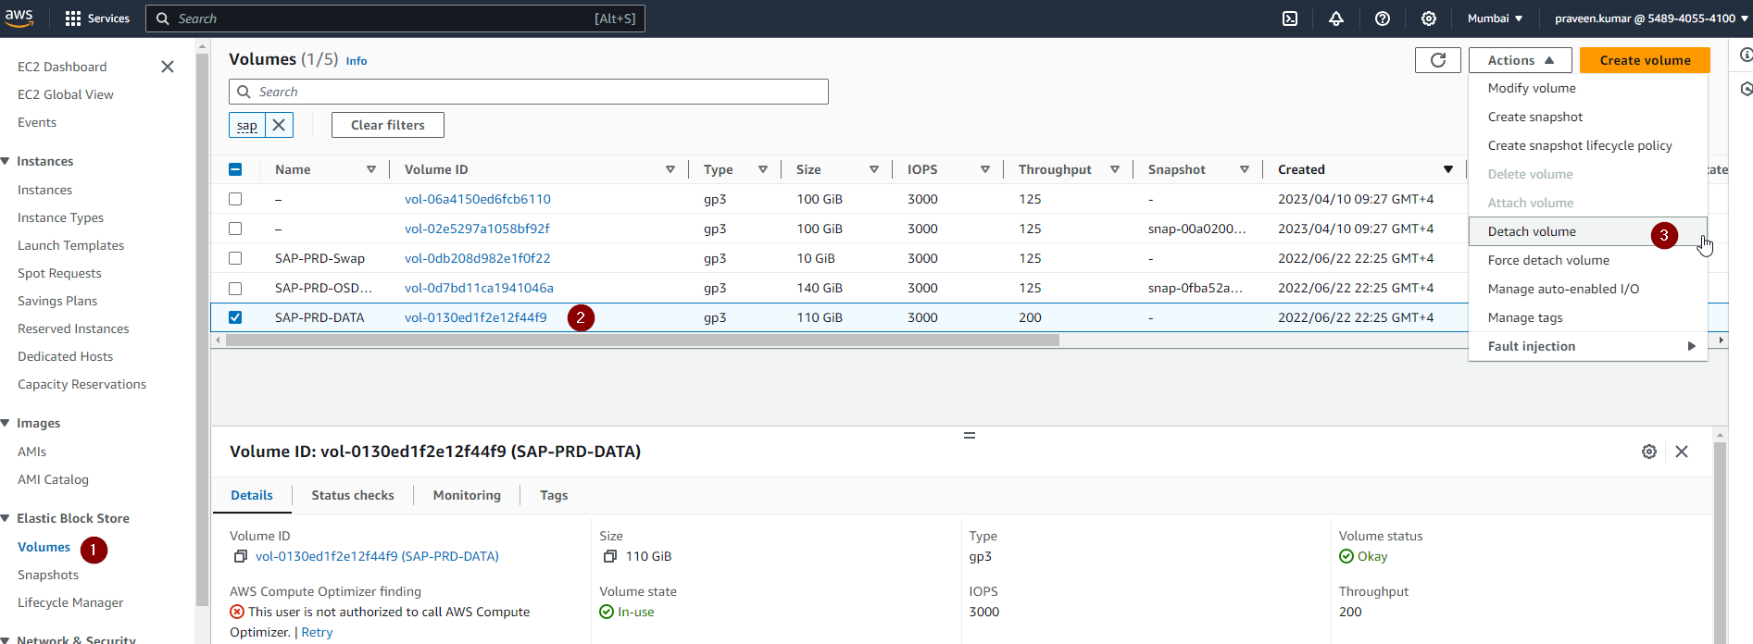The height and width of the screenshot is (644, 1753).
Task: Expand the Fault injection submenu
Action: [1588, 346]
